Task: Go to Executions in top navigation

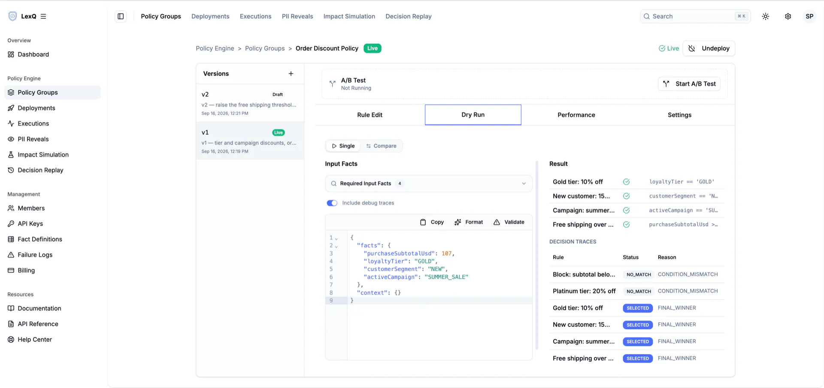Action: pyautogui.click(x=255, y=16)
